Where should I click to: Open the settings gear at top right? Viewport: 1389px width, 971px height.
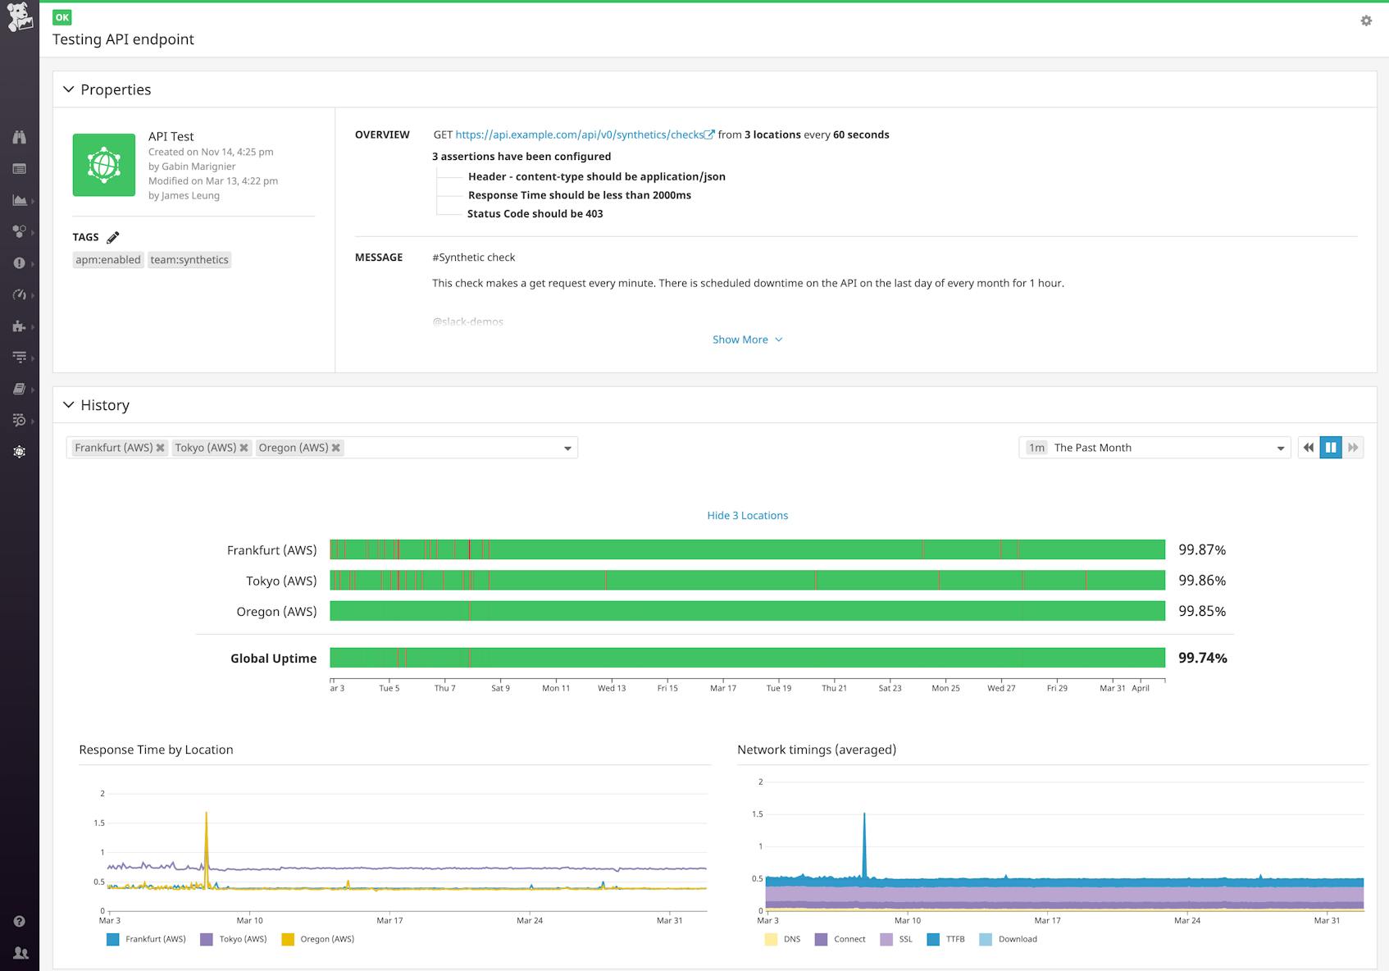tap(1366, 21)
